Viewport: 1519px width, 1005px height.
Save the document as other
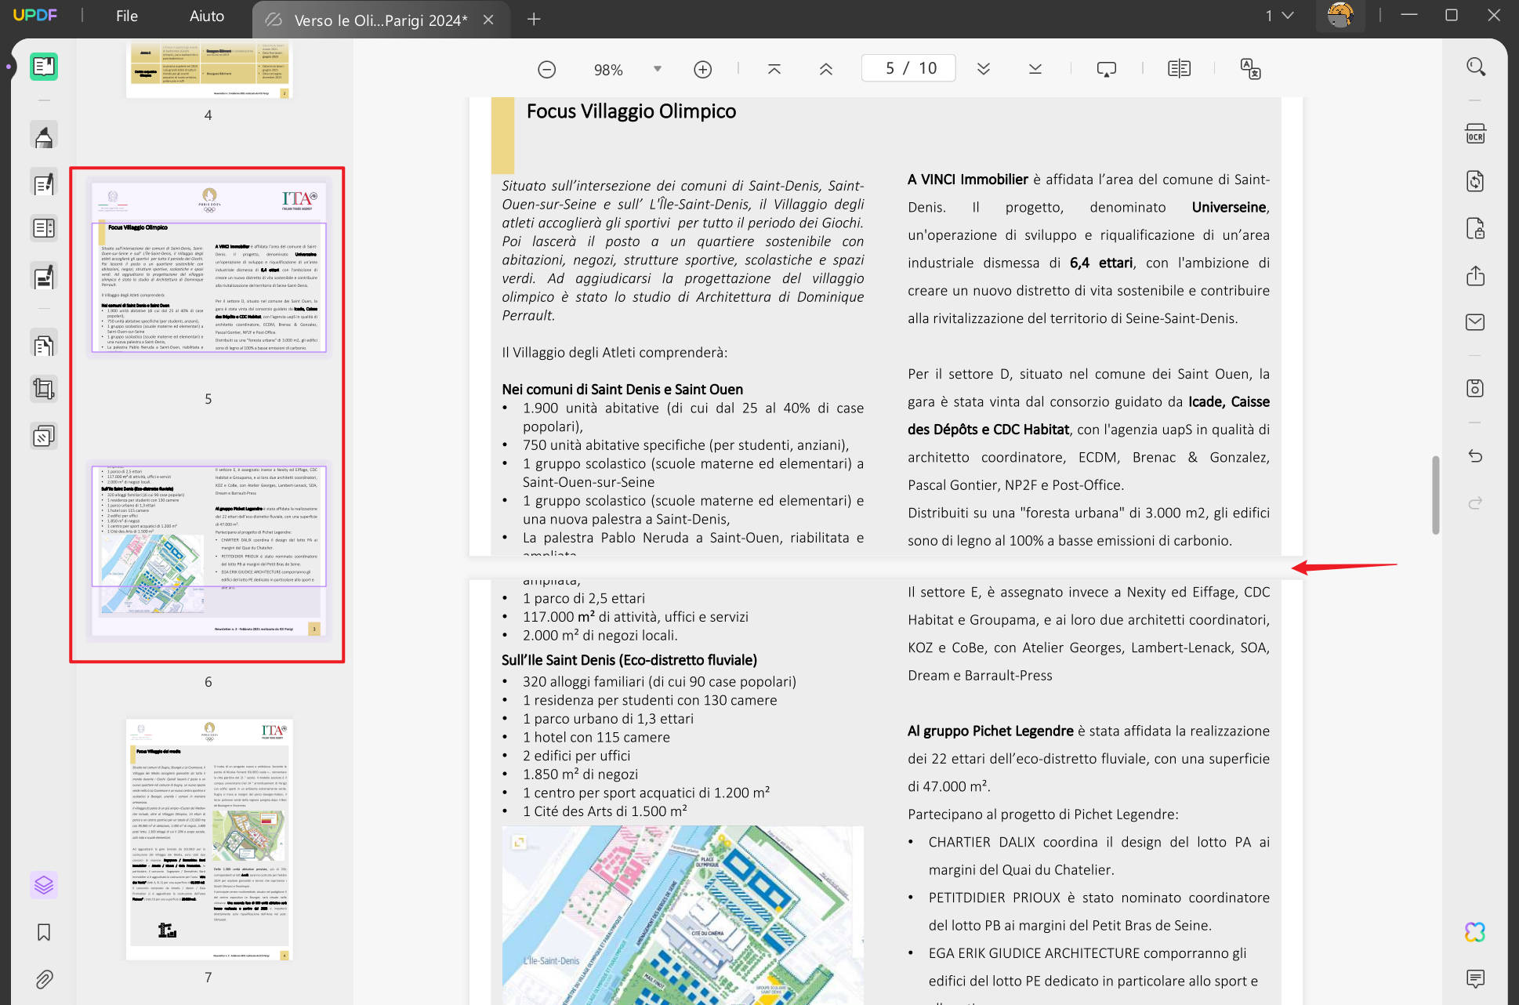pyautogui.click(x=1476, y=388)
